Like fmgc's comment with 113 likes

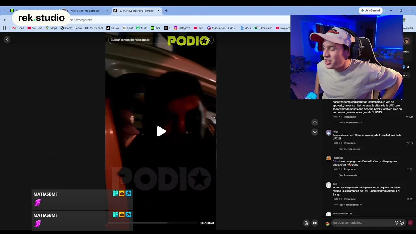click(x=407, y=143)
